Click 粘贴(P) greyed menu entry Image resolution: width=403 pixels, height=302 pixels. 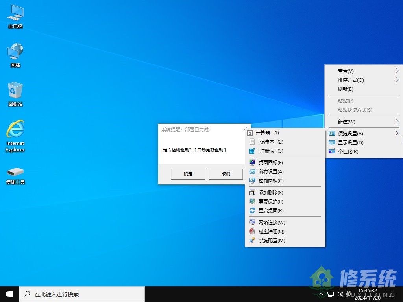click(x=363, y=101)
